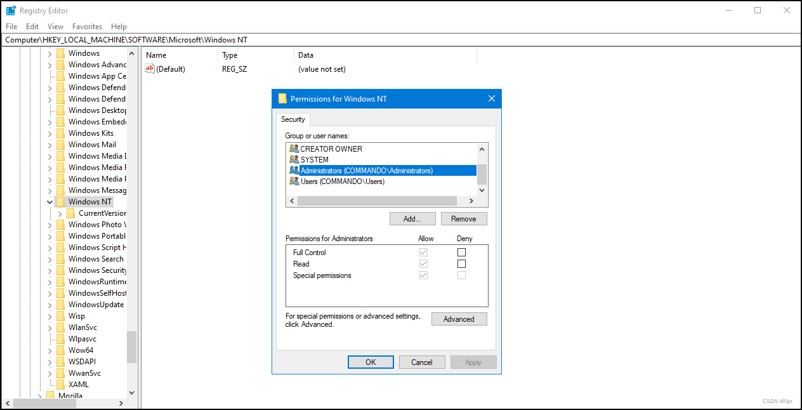This screenshot has width=802, height=410.
Task: Click Allow checkbox for Full Control
Action: 423,253
